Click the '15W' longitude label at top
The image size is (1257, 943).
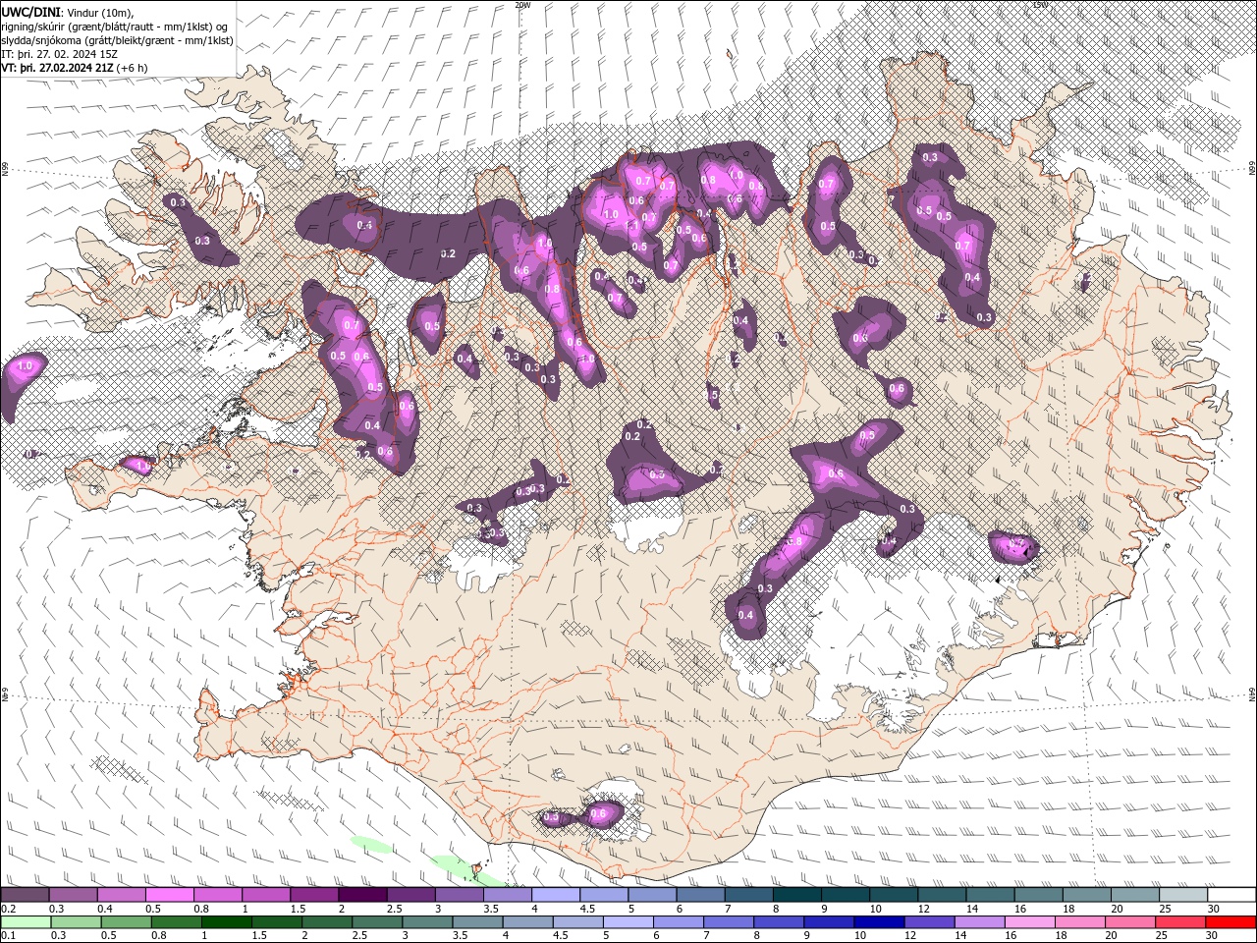coord(1041,5)
